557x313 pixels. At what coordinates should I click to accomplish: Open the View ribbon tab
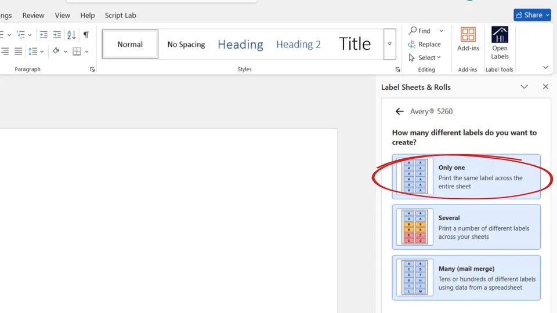[62, 15]
